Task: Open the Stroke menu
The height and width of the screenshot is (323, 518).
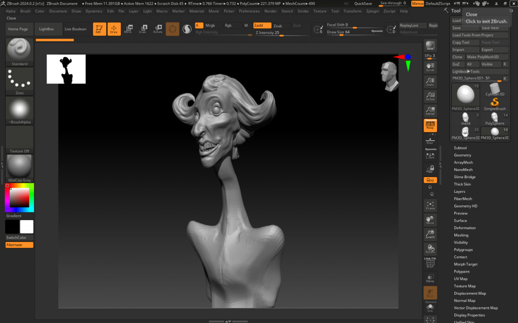Action: (303, 11)
